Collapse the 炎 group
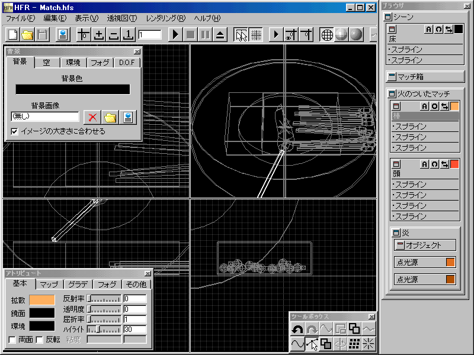The height and width of the screenshot is (355, 474). (396, 233)
